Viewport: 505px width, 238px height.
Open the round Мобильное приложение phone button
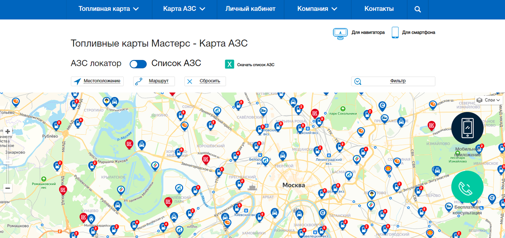(x=468, y=128)
